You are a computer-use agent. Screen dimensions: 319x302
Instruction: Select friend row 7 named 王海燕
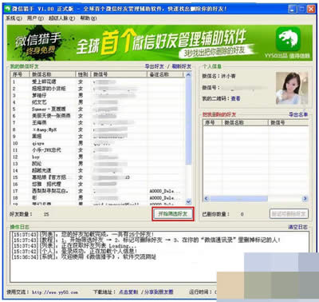(98, 123)
